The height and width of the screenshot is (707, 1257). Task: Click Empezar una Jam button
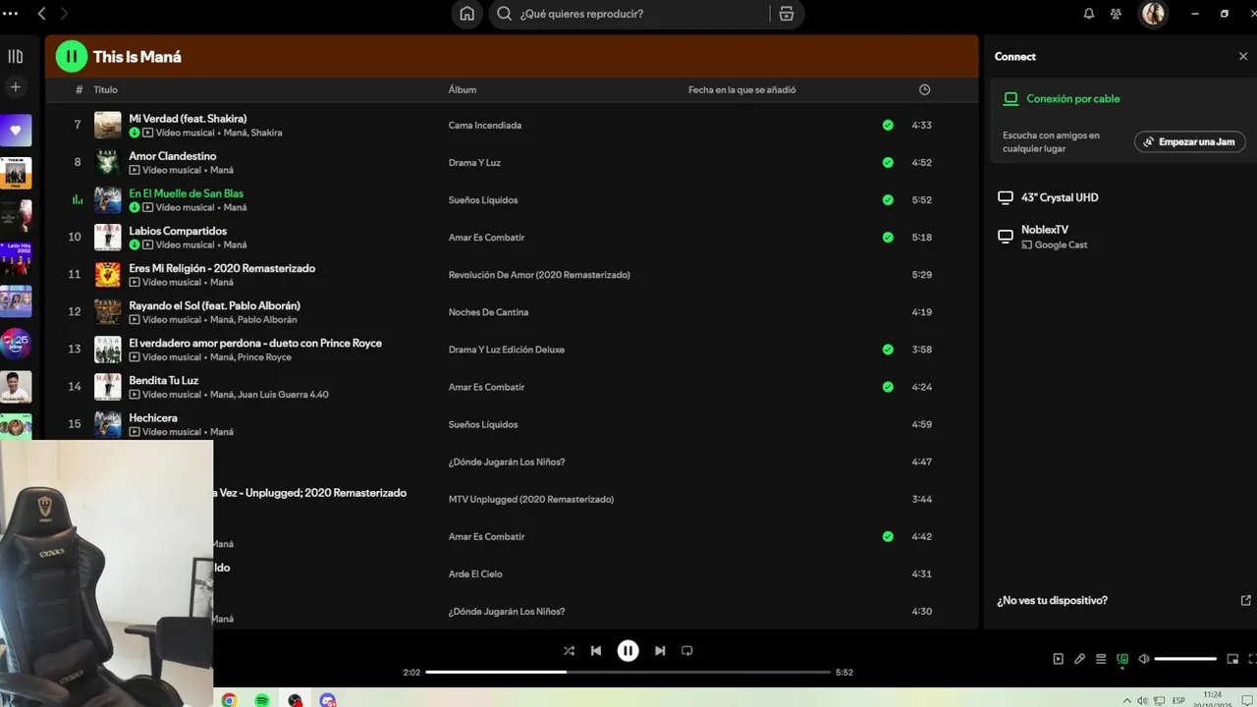coord(1190,142)
